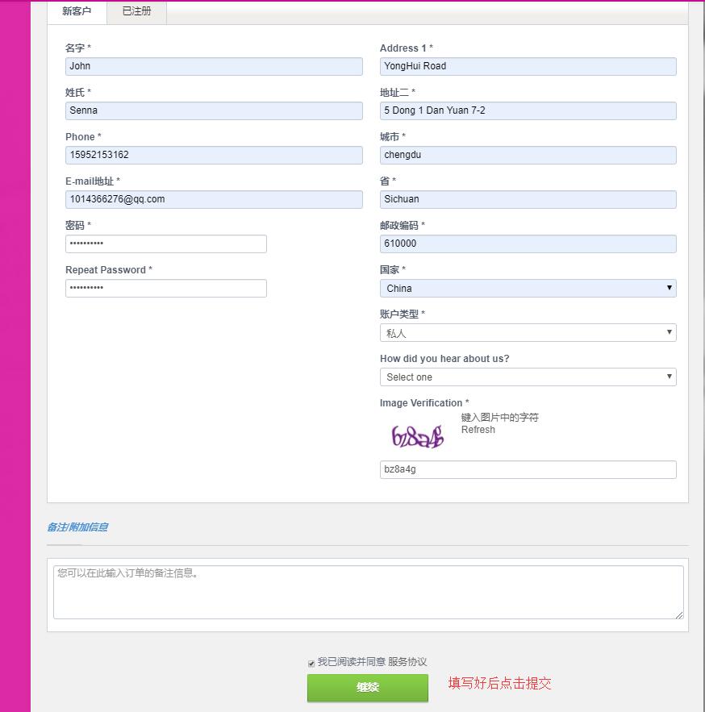Open the 账户类型 dropdown showing 私人

tap(528, 333)
